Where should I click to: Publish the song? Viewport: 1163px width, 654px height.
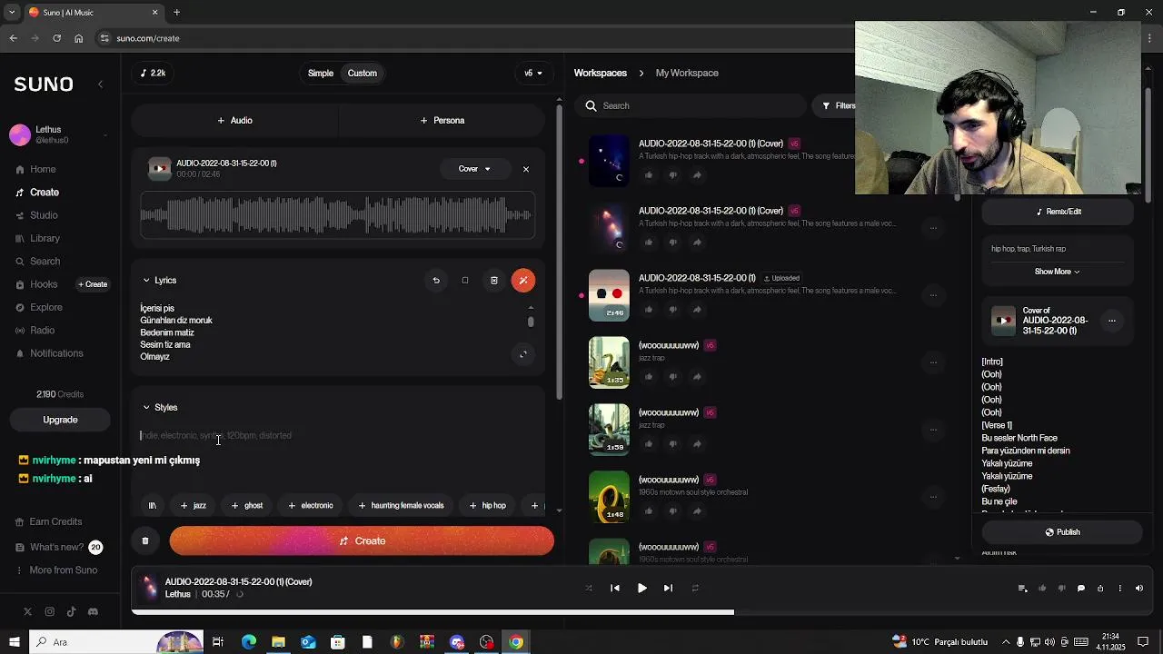[x=1062, y=532]
